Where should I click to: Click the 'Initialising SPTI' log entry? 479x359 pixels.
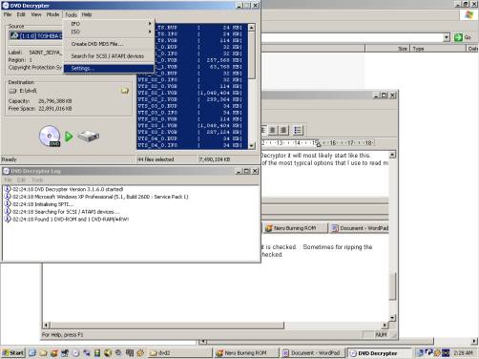(x=43, y=204)
